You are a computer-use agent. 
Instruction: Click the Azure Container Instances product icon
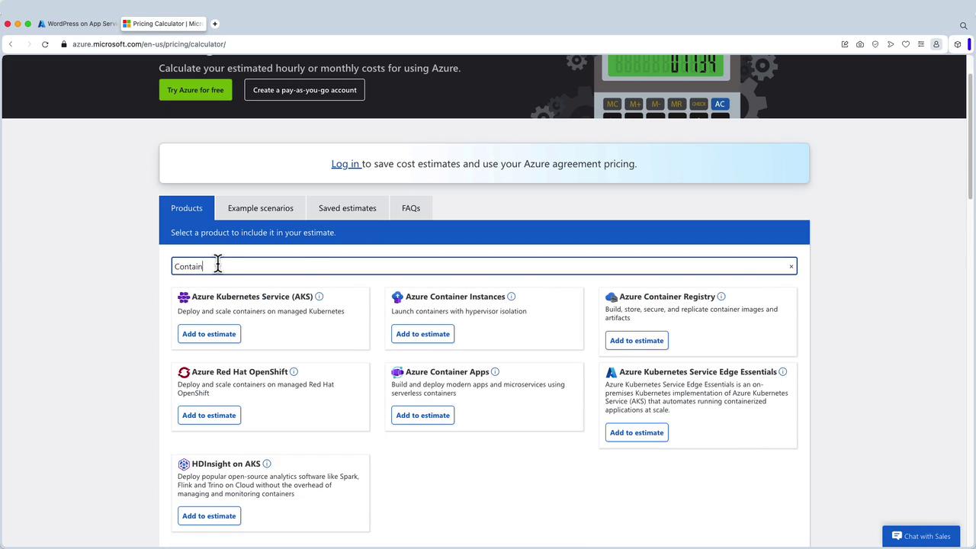coord(397,297)
